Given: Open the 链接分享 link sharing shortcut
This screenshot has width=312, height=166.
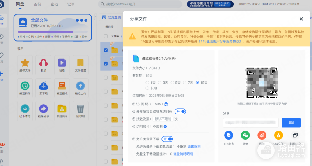Looking at the screenshot, I should 43,111.
